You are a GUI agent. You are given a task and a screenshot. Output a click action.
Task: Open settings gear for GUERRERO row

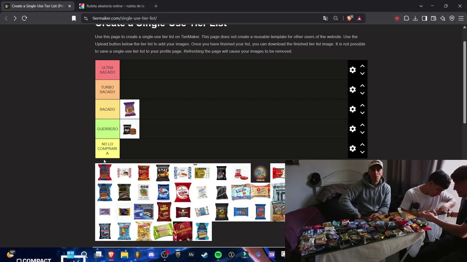click(x=352, y=129)
